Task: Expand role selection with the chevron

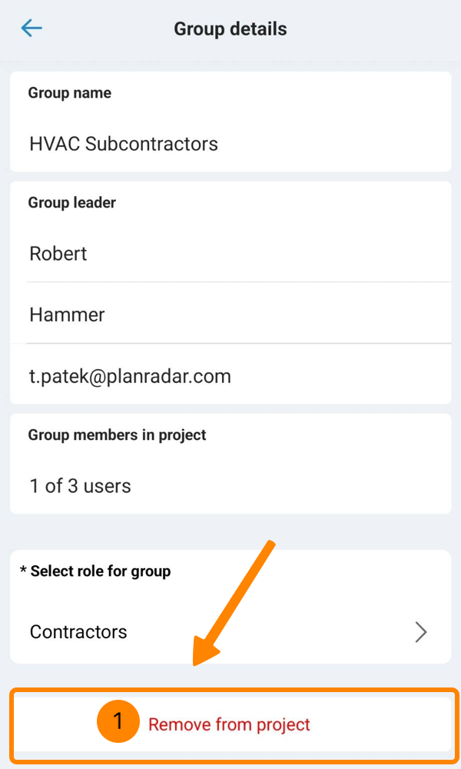Action: click(420, 632)
